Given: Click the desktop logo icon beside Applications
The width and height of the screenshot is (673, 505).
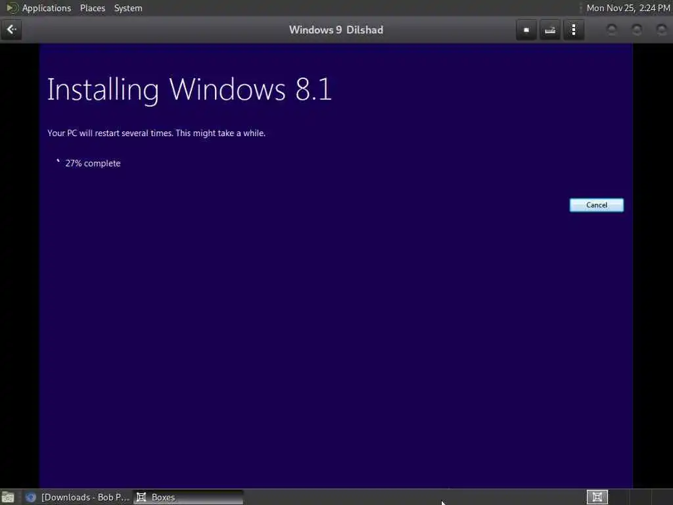Looking at the screenshot, I should click(x=12, y=8).
